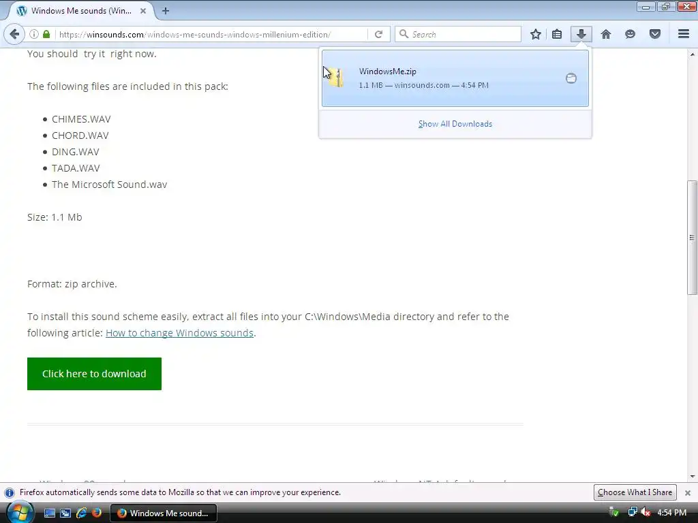The height and width of the screenshot is (523, 698).
Task: Click Choose What I Share button
Action: click(x=635, y=492)
